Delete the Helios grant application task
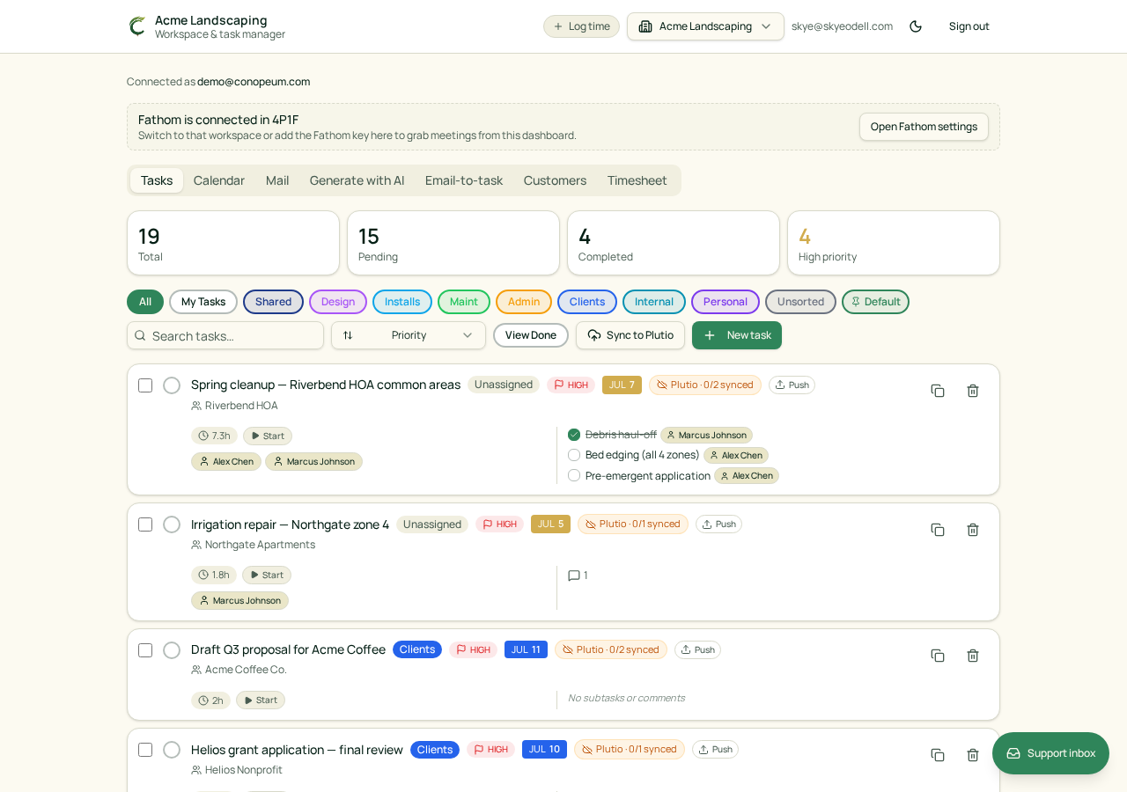 pyautogui.click(x=973, y=755)
